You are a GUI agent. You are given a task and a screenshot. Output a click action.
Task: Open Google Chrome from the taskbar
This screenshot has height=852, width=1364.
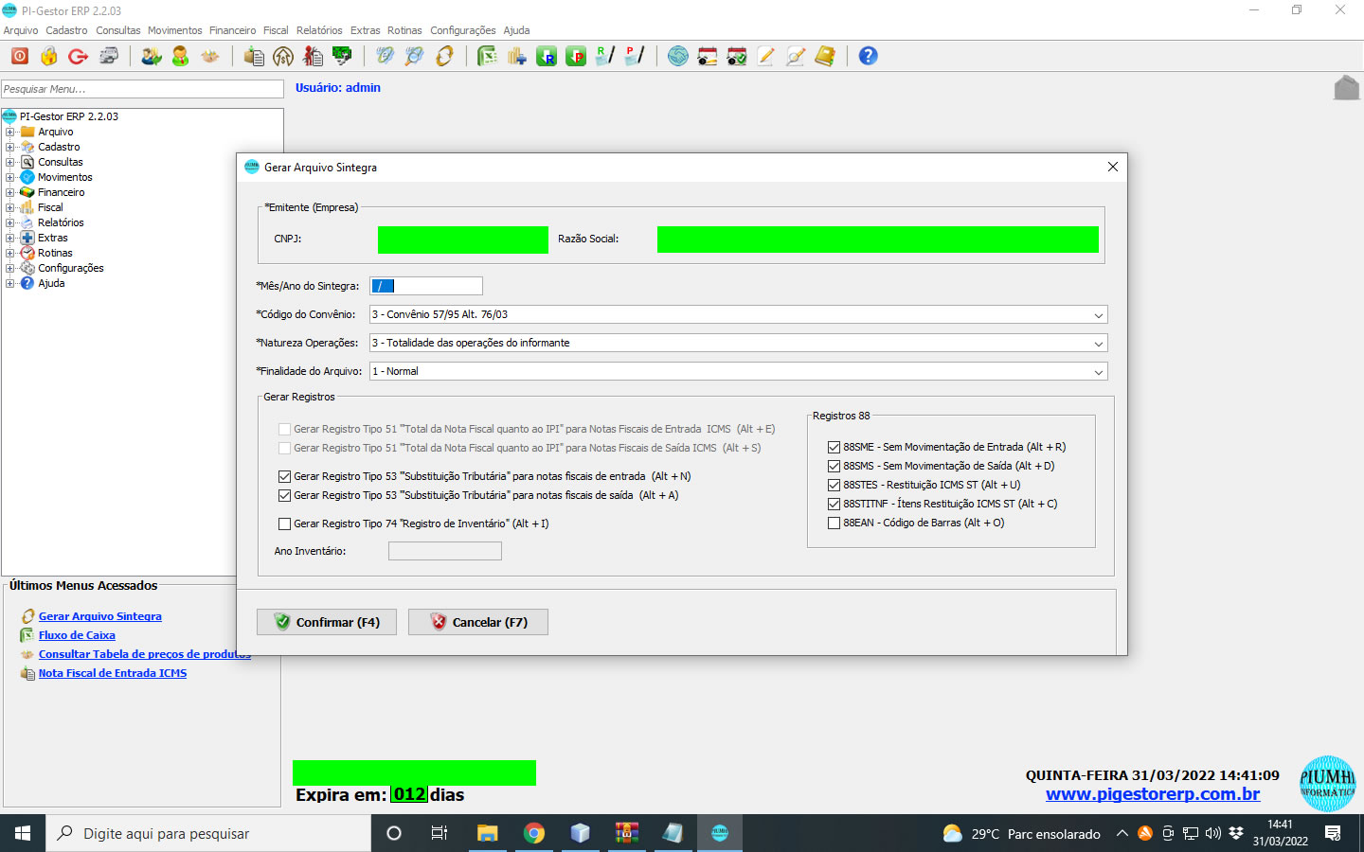click(x=534, y=833)
